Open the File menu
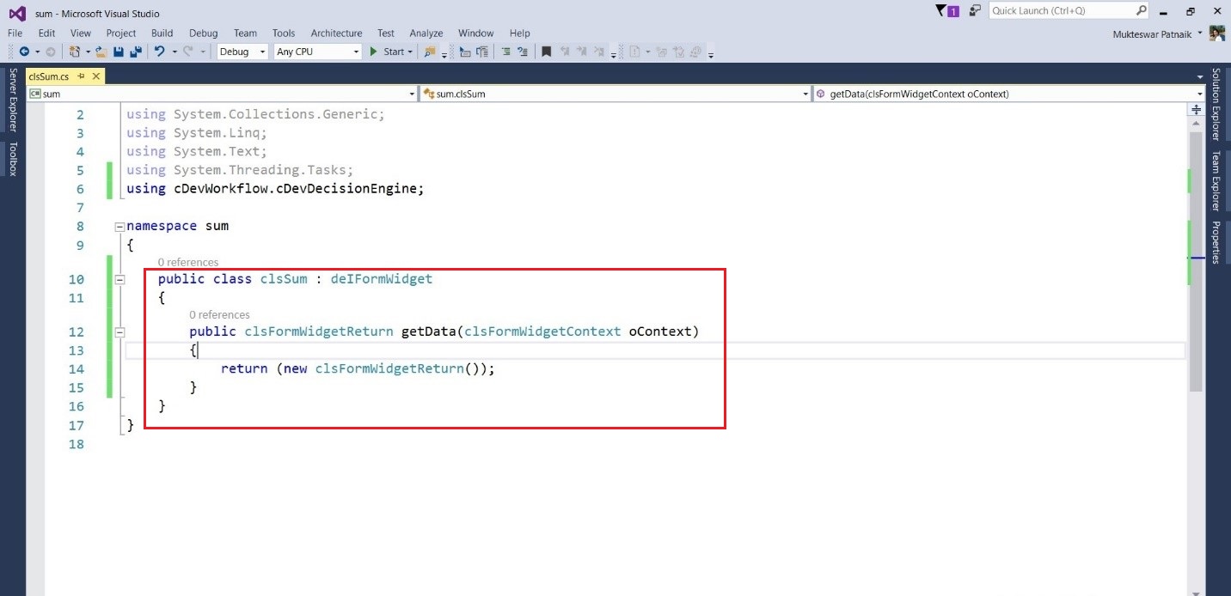Screen dimensions: 1231x596 15,33
